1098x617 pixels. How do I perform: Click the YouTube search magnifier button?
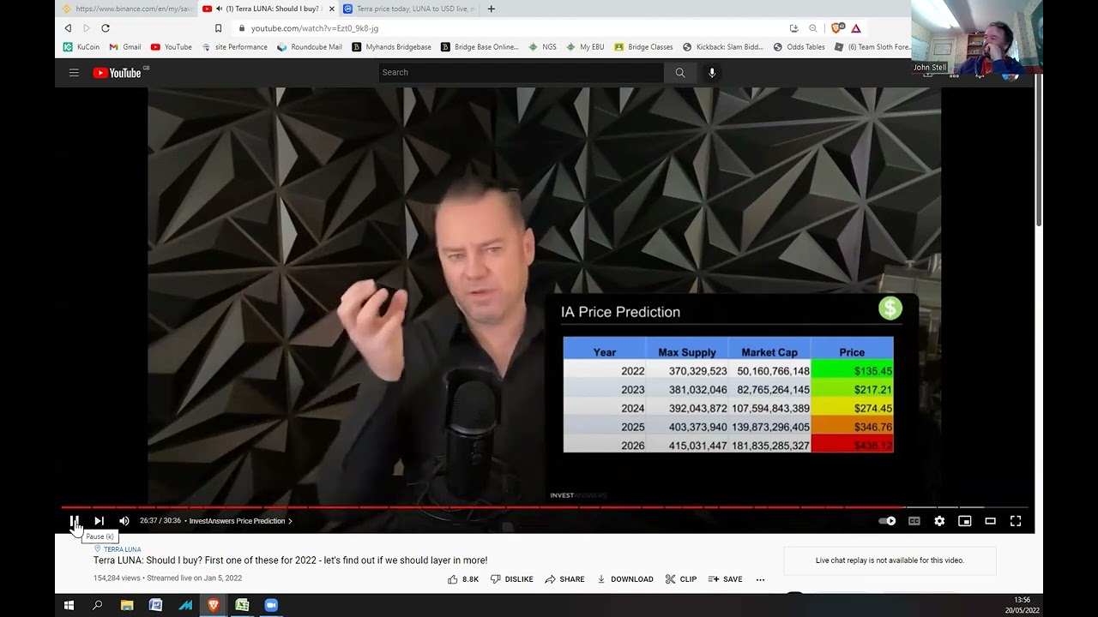pos(680,73)
